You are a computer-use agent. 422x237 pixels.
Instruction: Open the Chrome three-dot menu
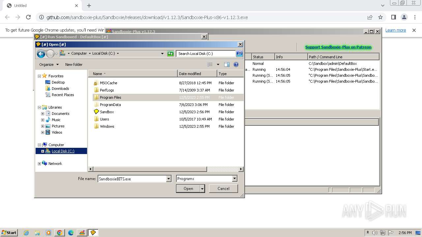click(414, 17)
